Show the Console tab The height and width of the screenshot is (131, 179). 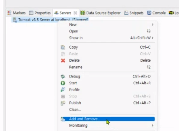tap(156, 13)
